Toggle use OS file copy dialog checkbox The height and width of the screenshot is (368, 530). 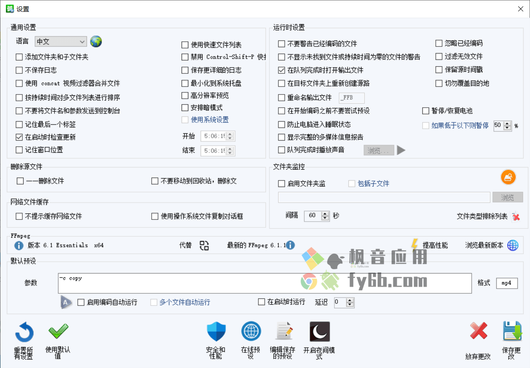pos(155,216)
